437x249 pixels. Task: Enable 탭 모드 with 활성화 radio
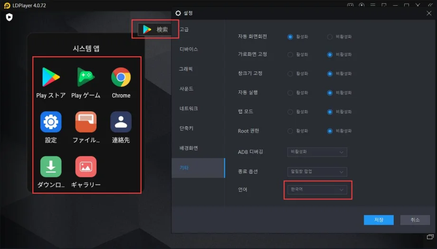click(x=290, y=112)
